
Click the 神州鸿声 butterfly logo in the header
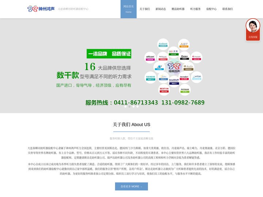tap(41, 9)
